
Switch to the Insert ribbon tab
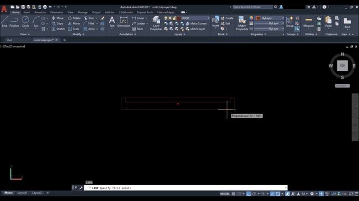[x=27, y=12]
